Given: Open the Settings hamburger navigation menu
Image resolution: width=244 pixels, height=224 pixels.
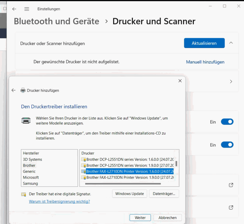Looking at the screenshot, I should pos(27,9).
